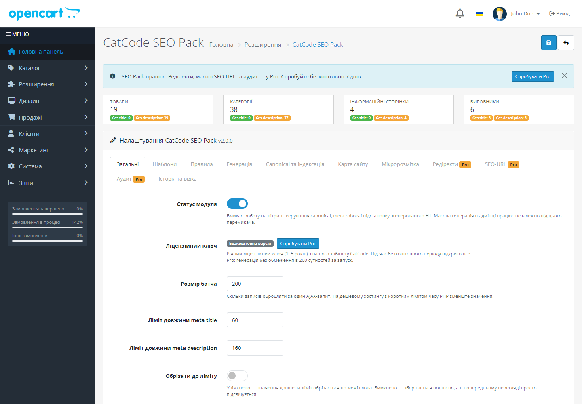
Task: Expand the Маркетинг menu chevron
Action: tap(86, 150)
